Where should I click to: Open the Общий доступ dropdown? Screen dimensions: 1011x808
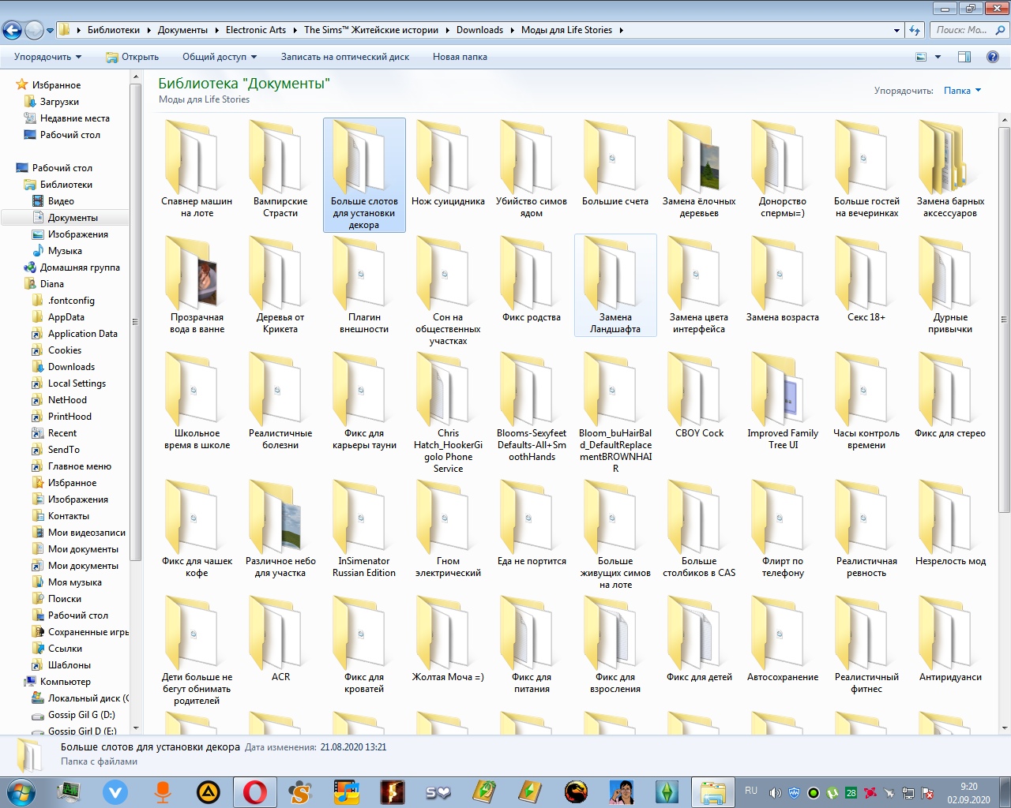[219, 57]
